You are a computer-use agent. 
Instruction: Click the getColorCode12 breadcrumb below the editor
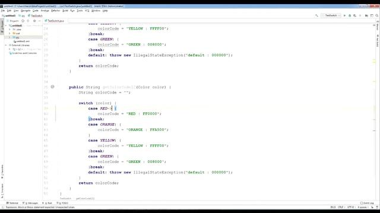(85, 199)
